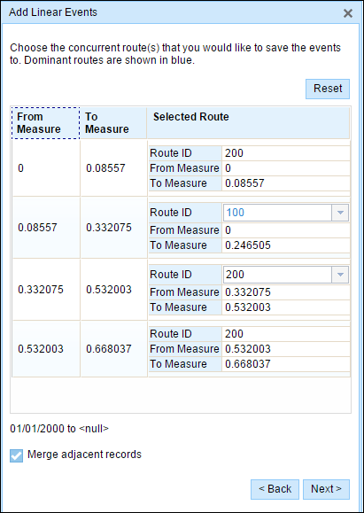Select the To Measure column header
The width and height of the screenshot is (364, 513).
pyautogui.click(x=113, y=123)
